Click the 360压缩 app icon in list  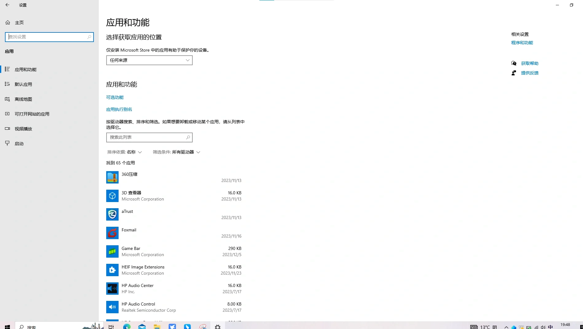(112, 177)
